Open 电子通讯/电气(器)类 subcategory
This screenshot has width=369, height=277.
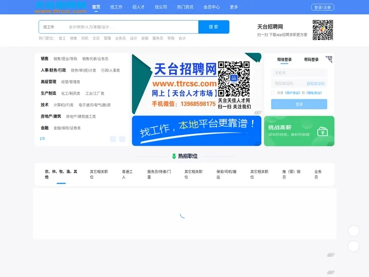pyautogui.click(x=95, y=105)
